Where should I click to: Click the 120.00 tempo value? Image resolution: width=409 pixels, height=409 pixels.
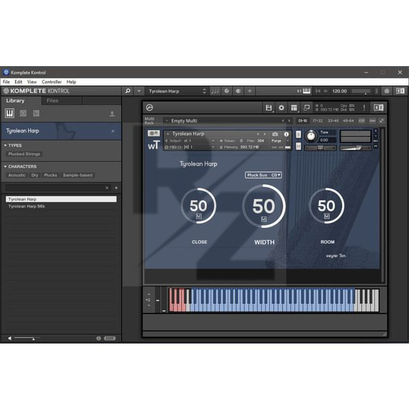pos(339,91)
